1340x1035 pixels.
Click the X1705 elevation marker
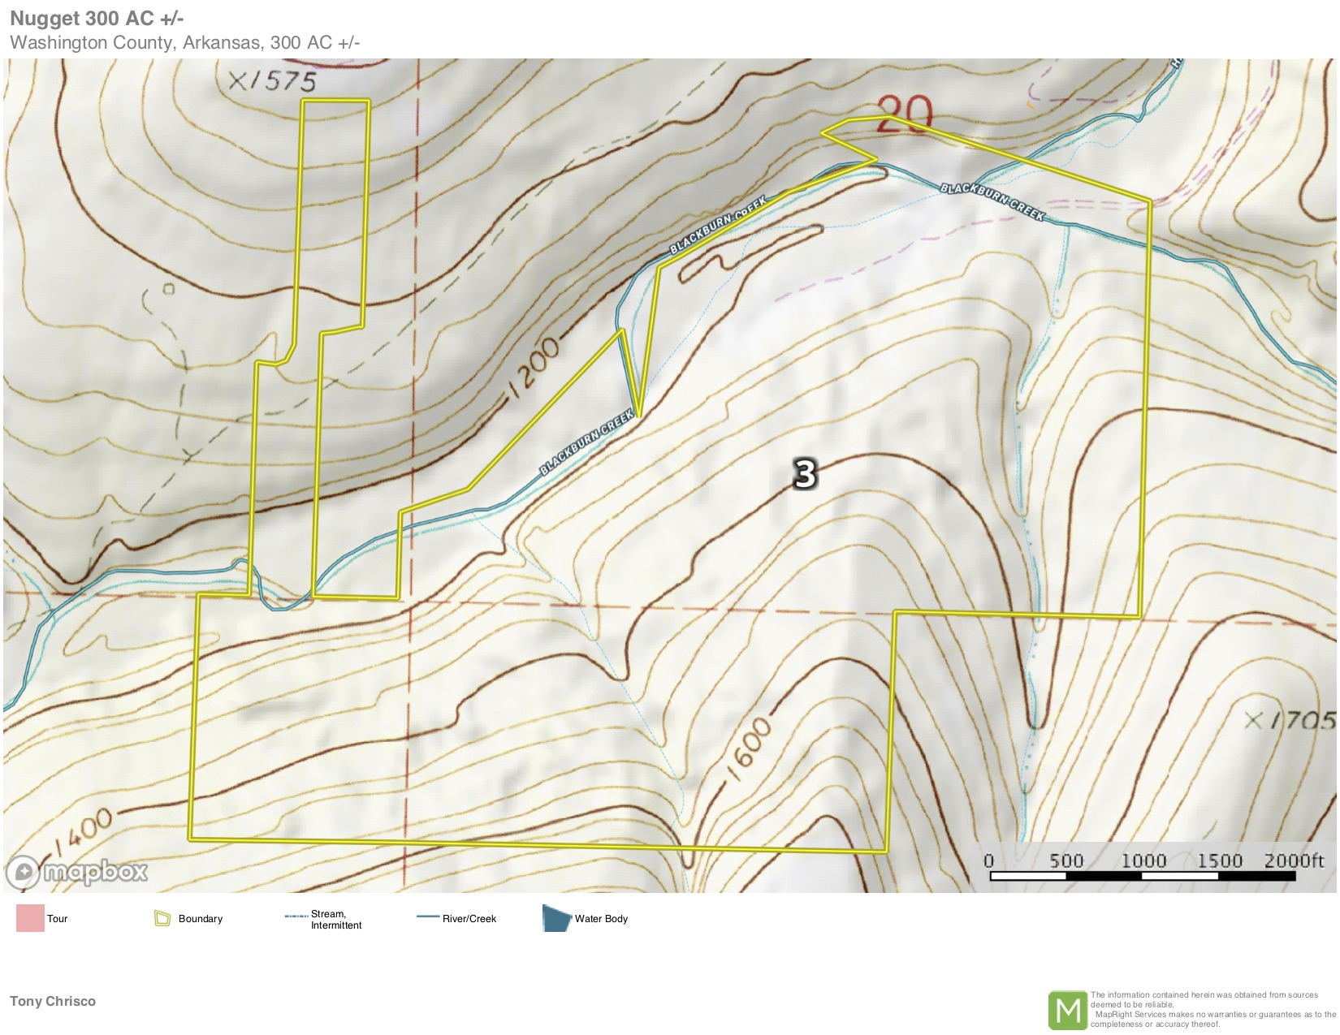pyautogui.click(x=1290, y=720)
